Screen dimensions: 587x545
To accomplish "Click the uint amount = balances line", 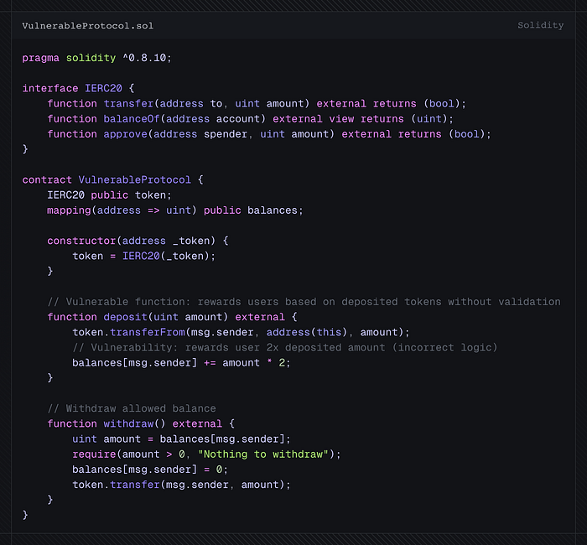I will tap(181, 439).
